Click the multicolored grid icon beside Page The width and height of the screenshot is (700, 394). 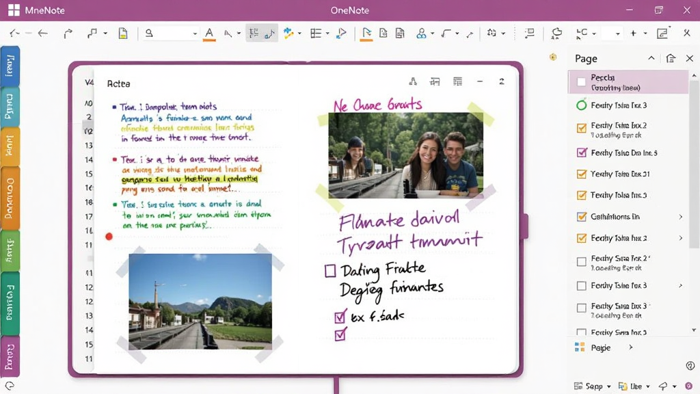click(580, 347)
